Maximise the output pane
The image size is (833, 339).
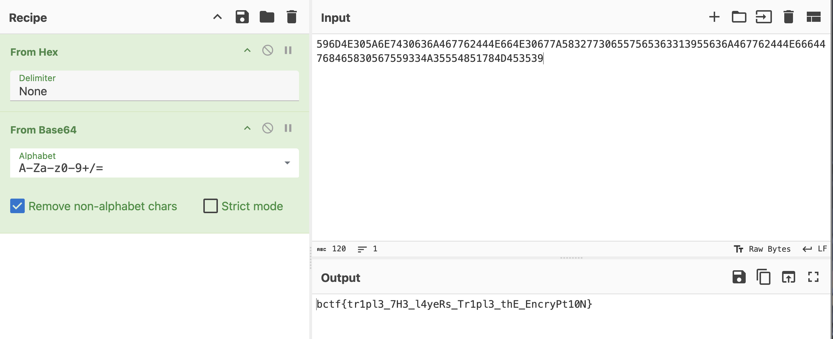[813, 277]
